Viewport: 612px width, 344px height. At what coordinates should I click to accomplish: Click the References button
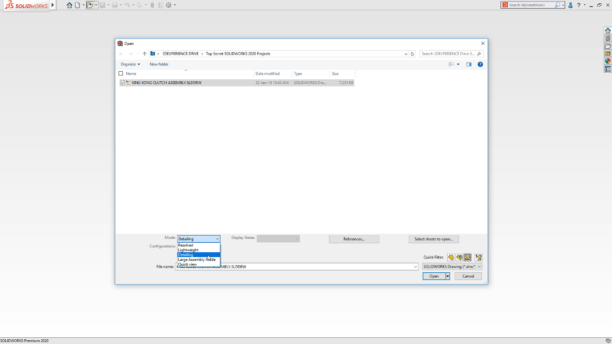(354, 239)
